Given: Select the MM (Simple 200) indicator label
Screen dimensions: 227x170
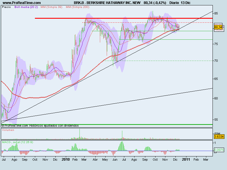Looking at the screenshot, I should (77, 7).
